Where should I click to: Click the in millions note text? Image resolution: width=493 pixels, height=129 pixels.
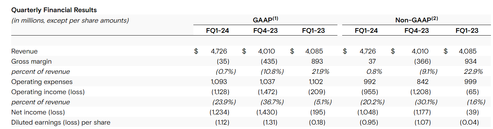click(x=70, y=21)
